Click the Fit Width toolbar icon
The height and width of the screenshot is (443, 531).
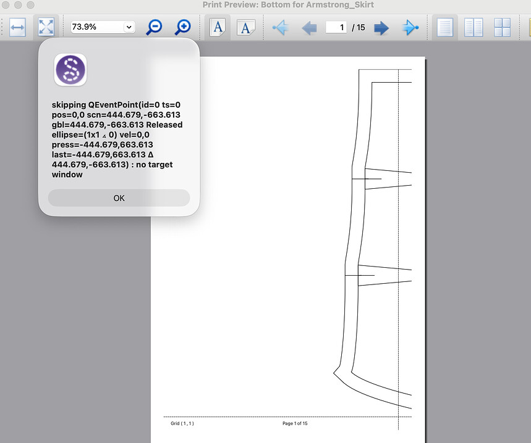(x=17, y=27)
